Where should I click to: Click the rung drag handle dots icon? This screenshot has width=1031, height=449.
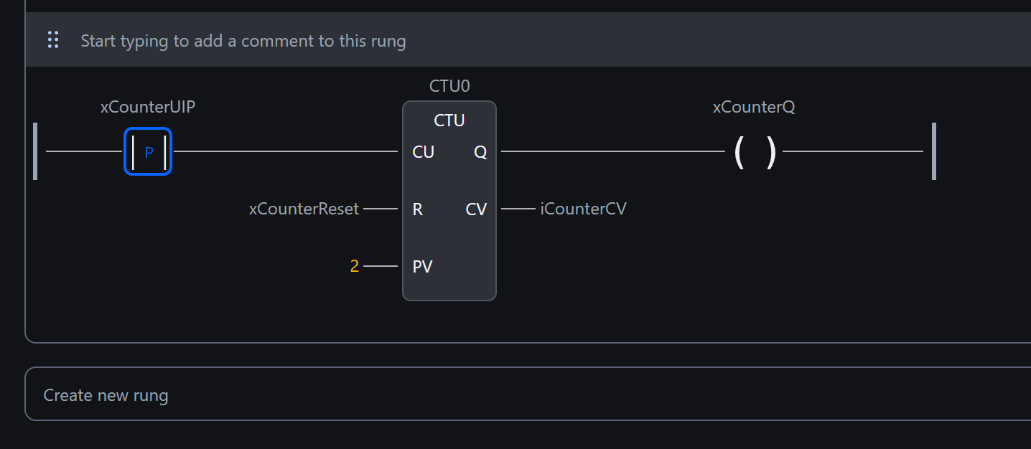(x=53, y=40)
